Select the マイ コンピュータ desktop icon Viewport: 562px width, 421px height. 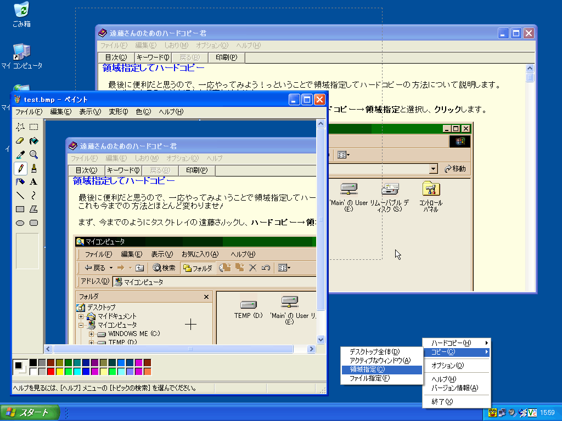point(21,56)
